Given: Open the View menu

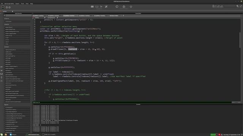Looking at the screenshot, I should 27,3.
